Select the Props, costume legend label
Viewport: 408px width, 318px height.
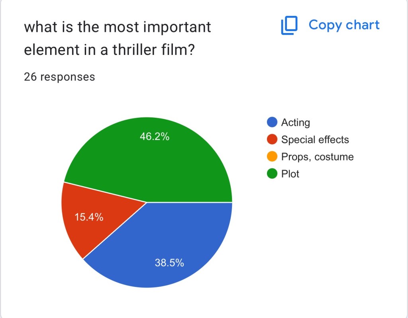(x=317, y=157)
